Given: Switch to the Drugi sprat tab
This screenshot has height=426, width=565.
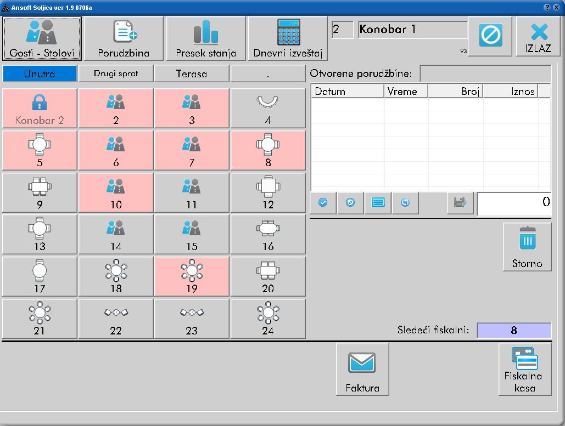Looking at the screenshot, I should pyautogui.click(x=116, y=73).
